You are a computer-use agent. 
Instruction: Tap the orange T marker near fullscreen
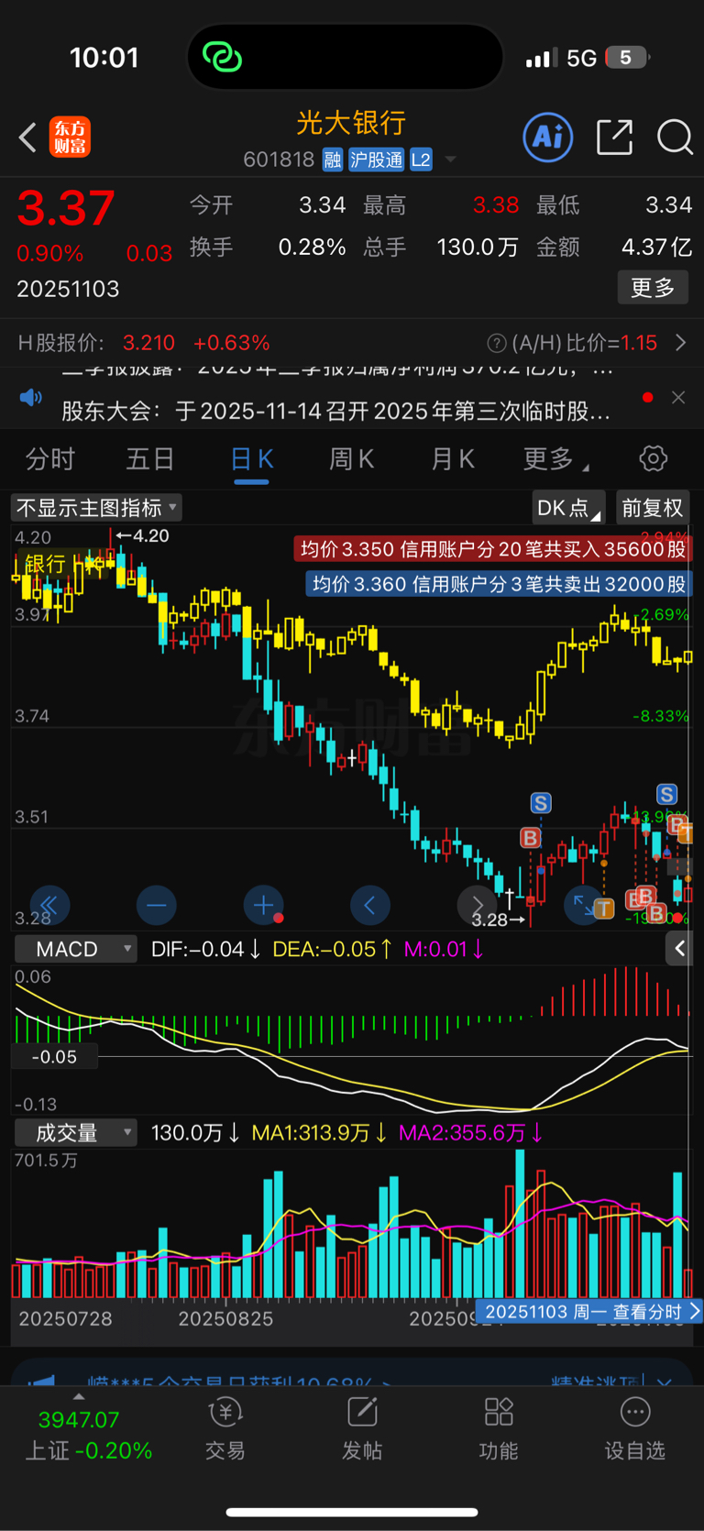click(603, 909)
